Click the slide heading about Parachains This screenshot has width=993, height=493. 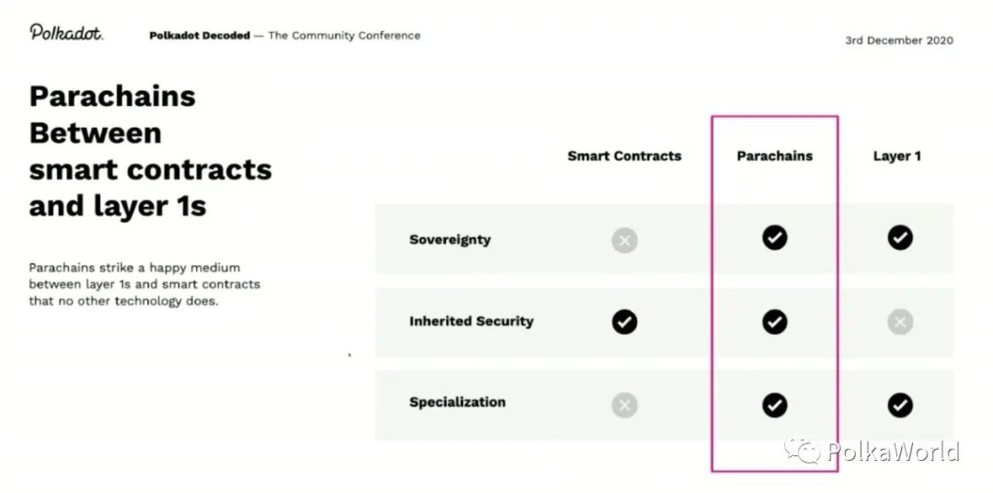[150, 151]
